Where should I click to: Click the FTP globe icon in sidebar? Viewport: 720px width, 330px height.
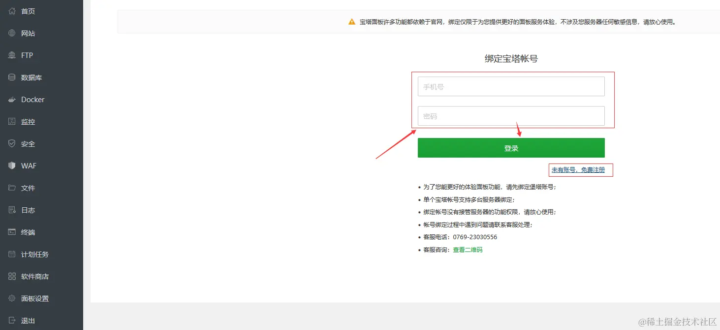(12, 55)
